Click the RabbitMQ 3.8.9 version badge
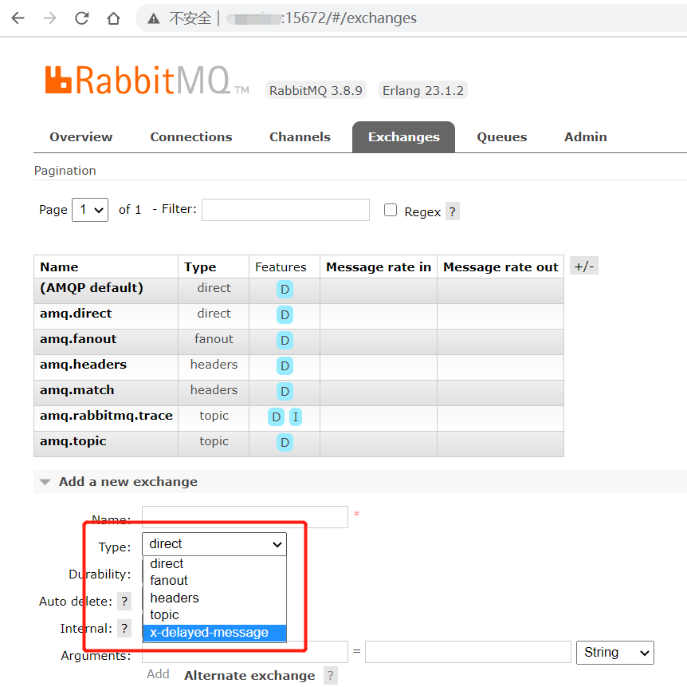 tap(316, 90)
